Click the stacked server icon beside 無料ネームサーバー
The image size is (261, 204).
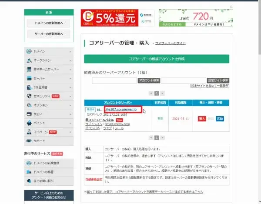[29, 69]
